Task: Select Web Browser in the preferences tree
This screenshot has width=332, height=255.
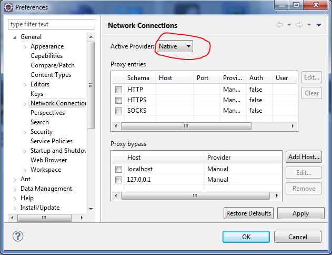Action: pos(48,160)
